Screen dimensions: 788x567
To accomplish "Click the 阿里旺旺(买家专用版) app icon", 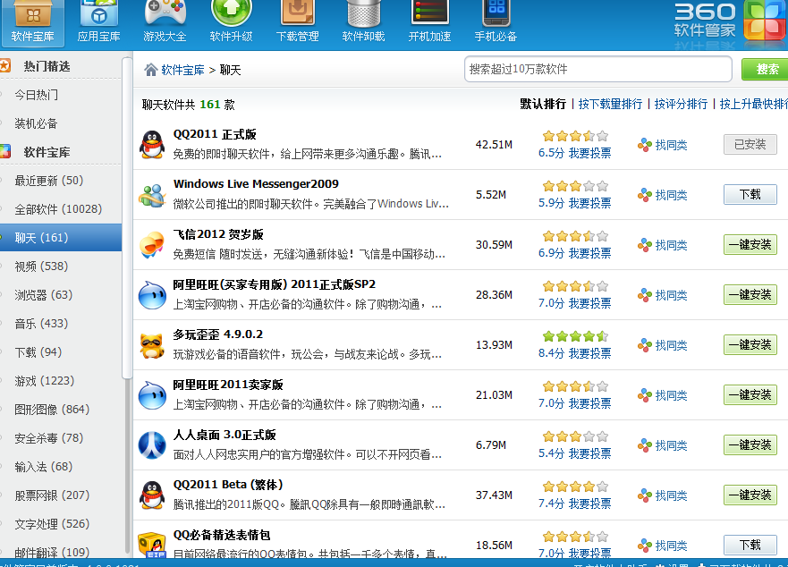I will pos(152,295).
